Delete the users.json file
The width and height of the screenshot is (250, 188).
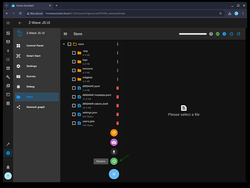pyautogui.click(x=117, y=123)
